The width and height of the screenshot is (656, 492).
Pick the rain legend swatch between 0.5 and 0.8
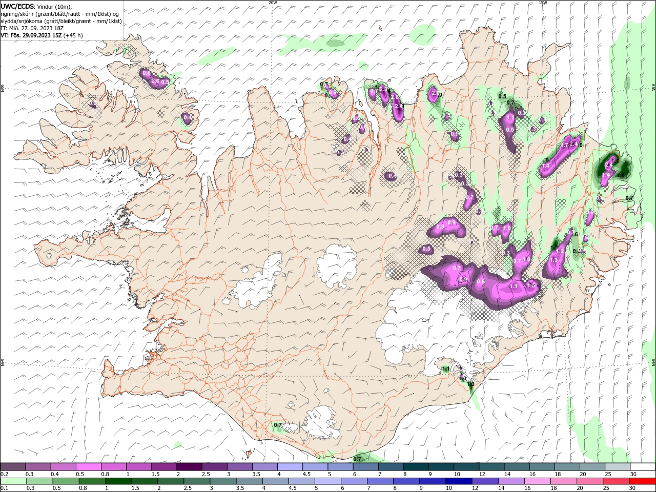66,481
